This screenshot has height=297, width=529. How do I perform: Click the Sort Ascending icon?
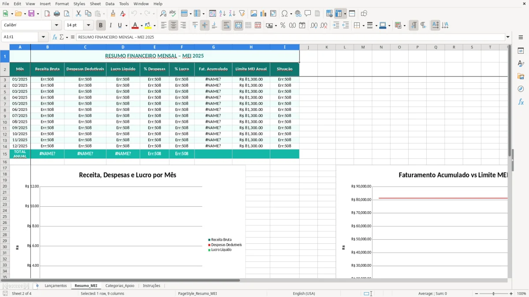222,14
